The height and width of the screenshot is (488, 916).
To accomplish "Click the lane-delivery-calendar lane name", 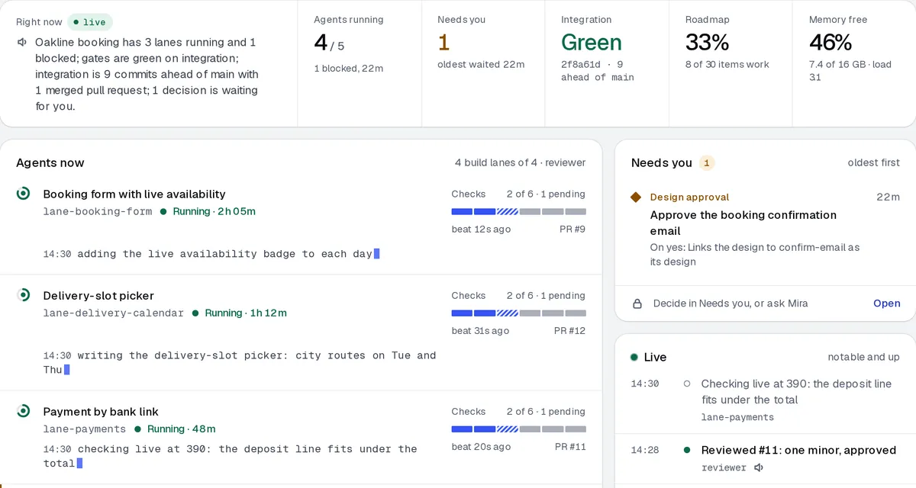I will click(114, 313).
